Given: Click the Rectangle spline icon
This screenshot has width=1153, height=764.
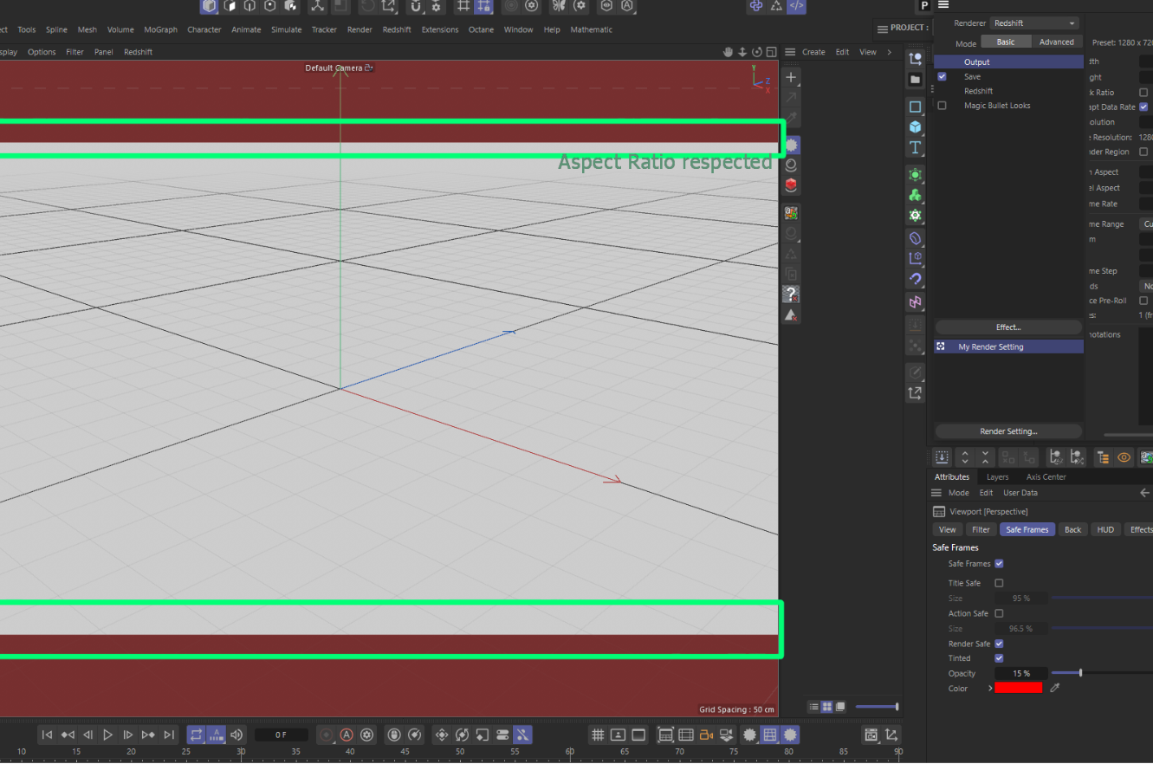Looking at the screenshot, I should [915, 107].
